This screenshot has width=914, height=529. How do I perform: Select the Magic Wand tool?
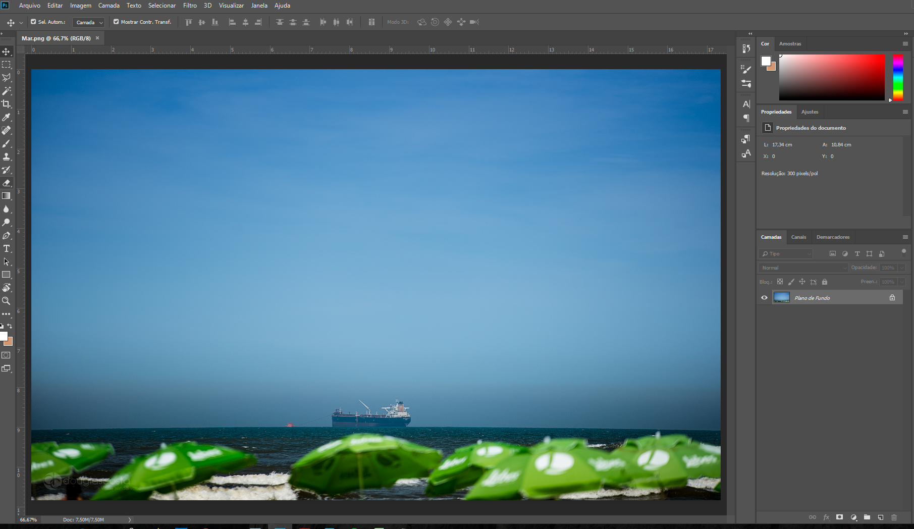point(6,91)
